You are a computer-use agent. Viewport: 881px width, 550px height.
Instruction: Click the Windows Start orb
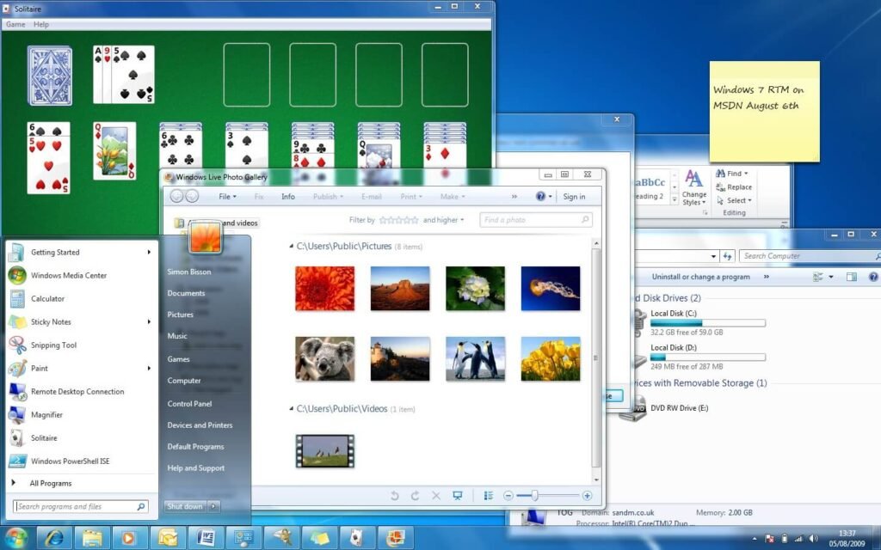pyautogui.click(x=16, y=538)
